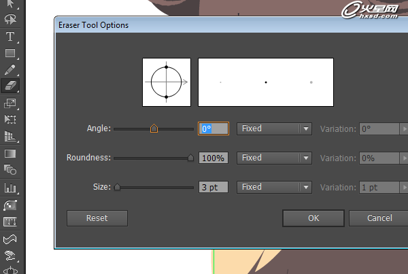The width and height of the screenshot is (408, 274).
Task: Select the Gradient tool
Action: [x=10, y=154]
